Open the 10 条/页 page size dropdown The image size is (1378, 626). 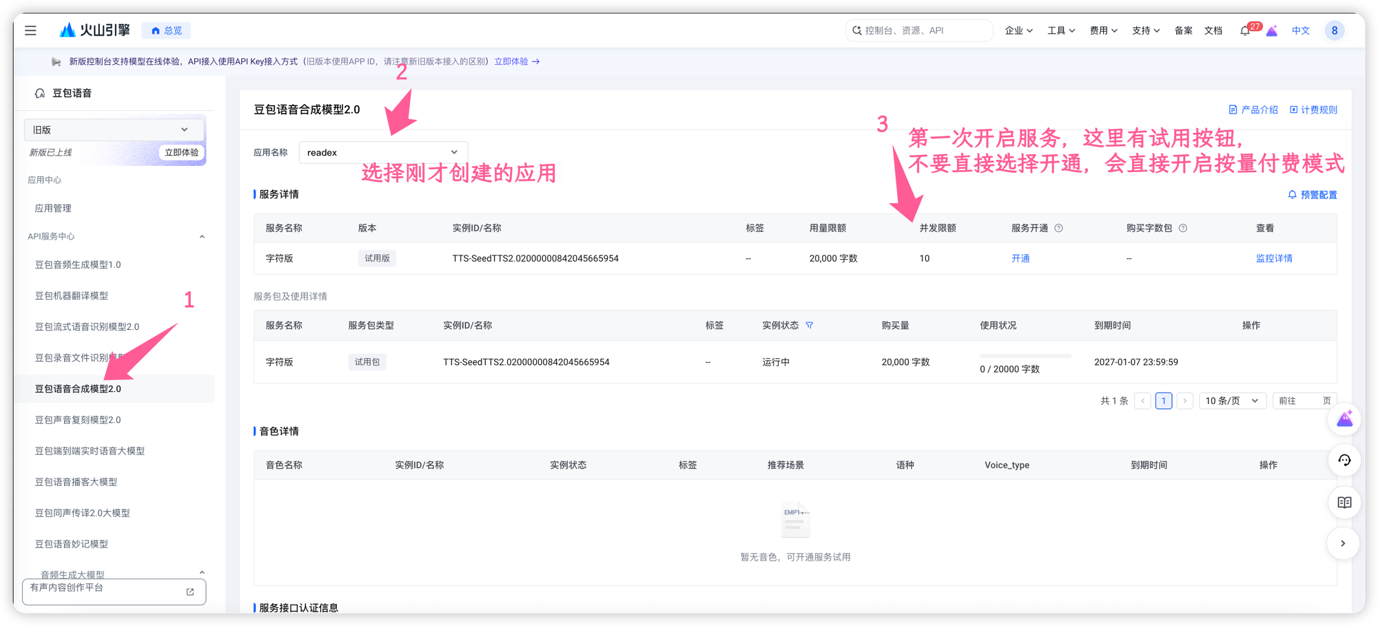pyautogui.click(x=1233, y=400)
